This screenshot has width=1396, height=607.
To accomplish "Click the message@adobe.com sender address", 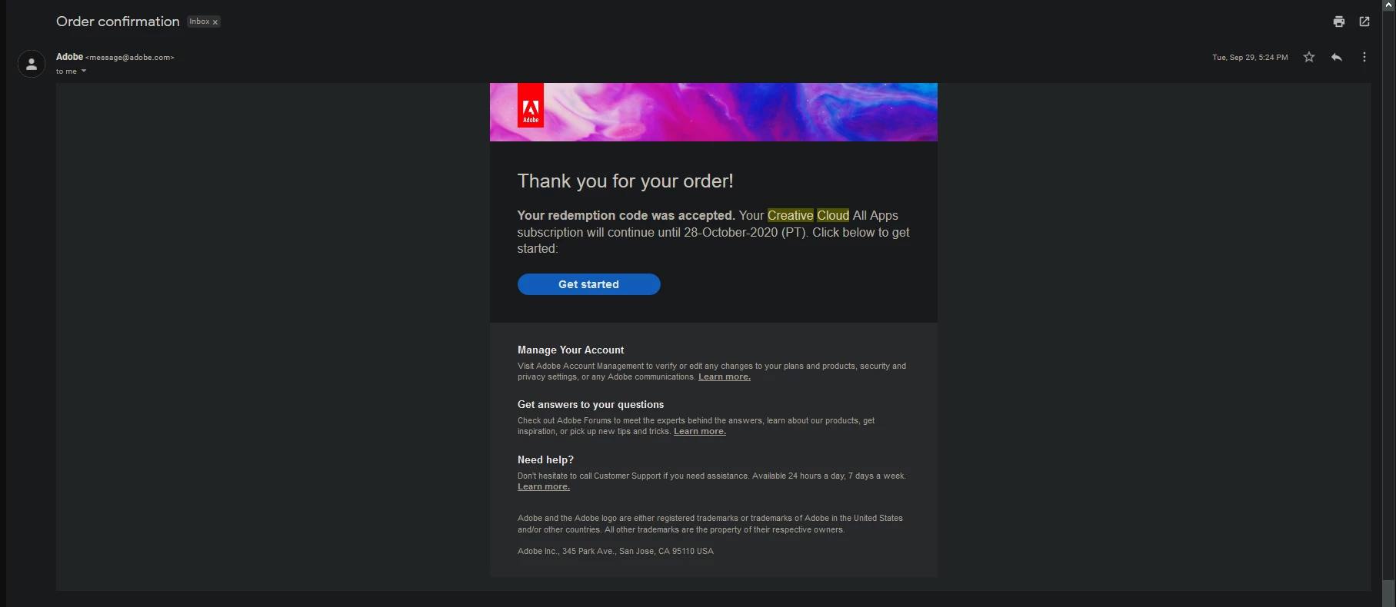I will click(x=130, y=58).
